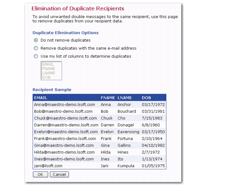Click the LNAME table column header
Viewport: 227px width, 189px height.
point(125,98)
